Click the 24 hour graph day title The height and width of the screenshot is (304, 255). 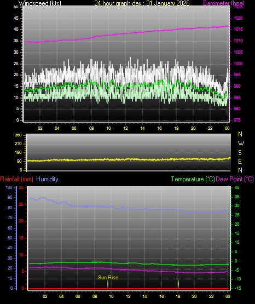tap(142, 3)
